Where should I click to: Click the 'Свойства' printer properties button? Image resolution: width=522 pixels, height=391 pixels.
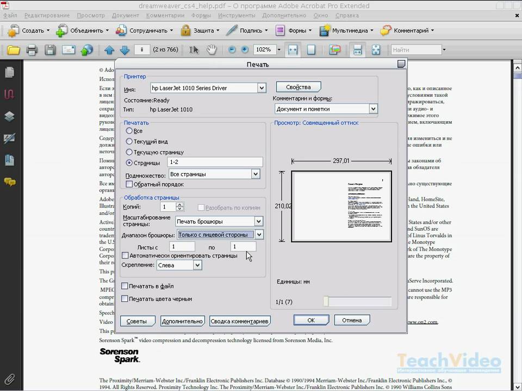299,87
